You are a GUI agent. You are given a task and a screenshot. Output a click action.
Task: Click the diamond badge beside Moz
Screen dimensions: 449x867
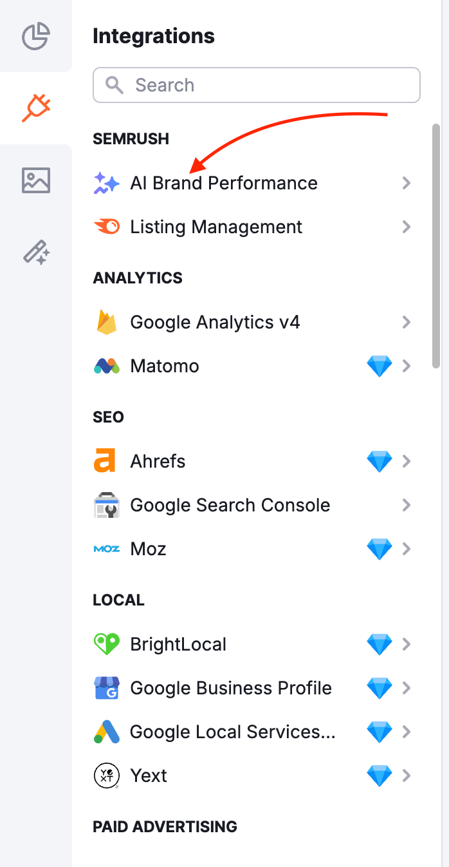pos(380,549)
